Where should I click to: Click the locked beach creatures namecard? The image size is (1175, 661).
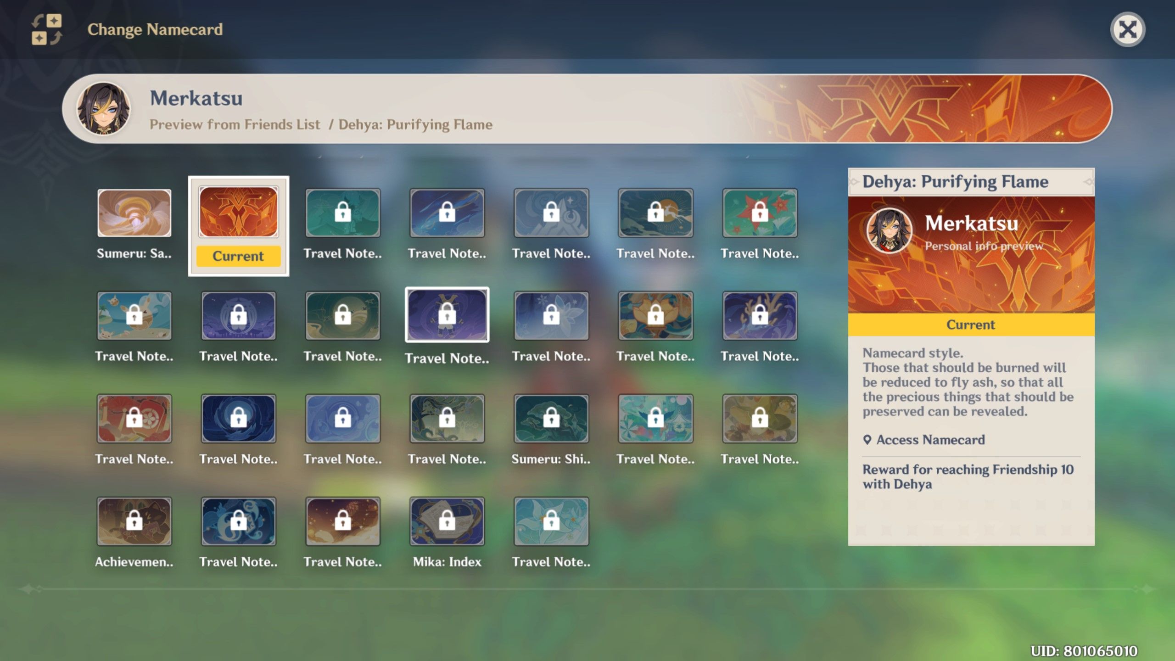tap(134, 315)
